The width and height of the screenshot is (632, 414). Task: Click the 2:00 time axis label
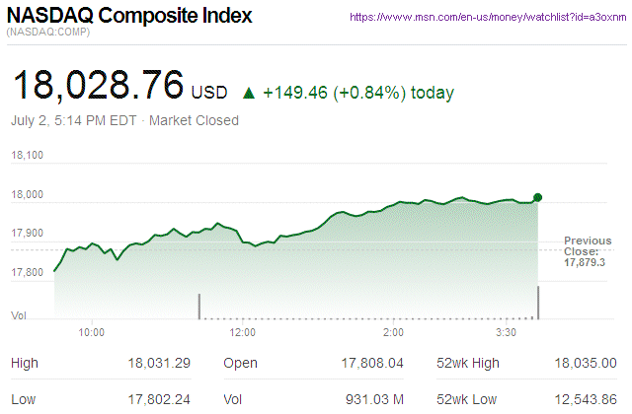click(393, 332)
